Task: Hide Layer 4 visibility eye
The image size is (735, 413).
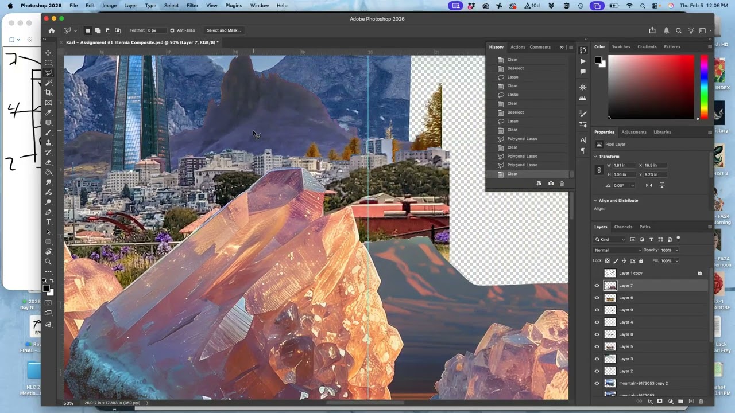Action: point(597,322)
